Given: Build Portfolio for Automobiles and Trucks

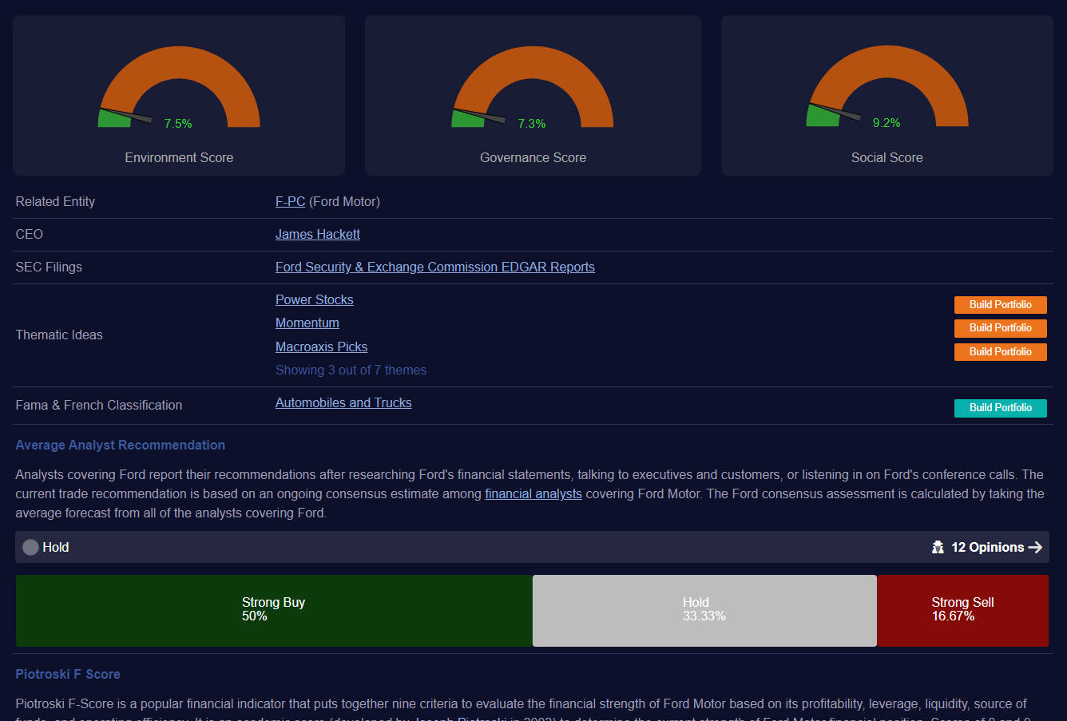Looking at the screenshot, I should (1001, 408).
